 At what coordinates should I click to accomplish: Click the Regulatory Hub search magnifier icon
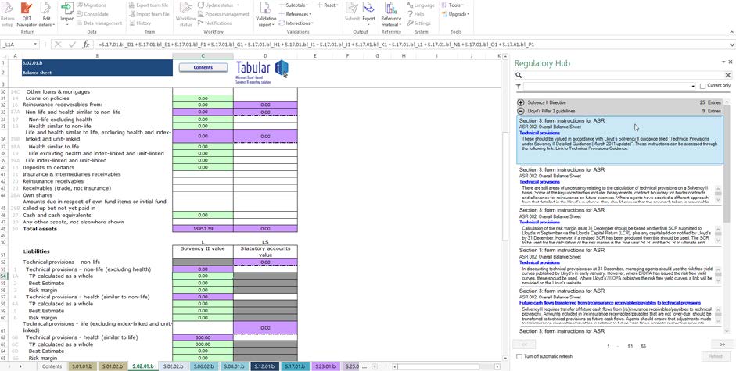coord(519,75)
